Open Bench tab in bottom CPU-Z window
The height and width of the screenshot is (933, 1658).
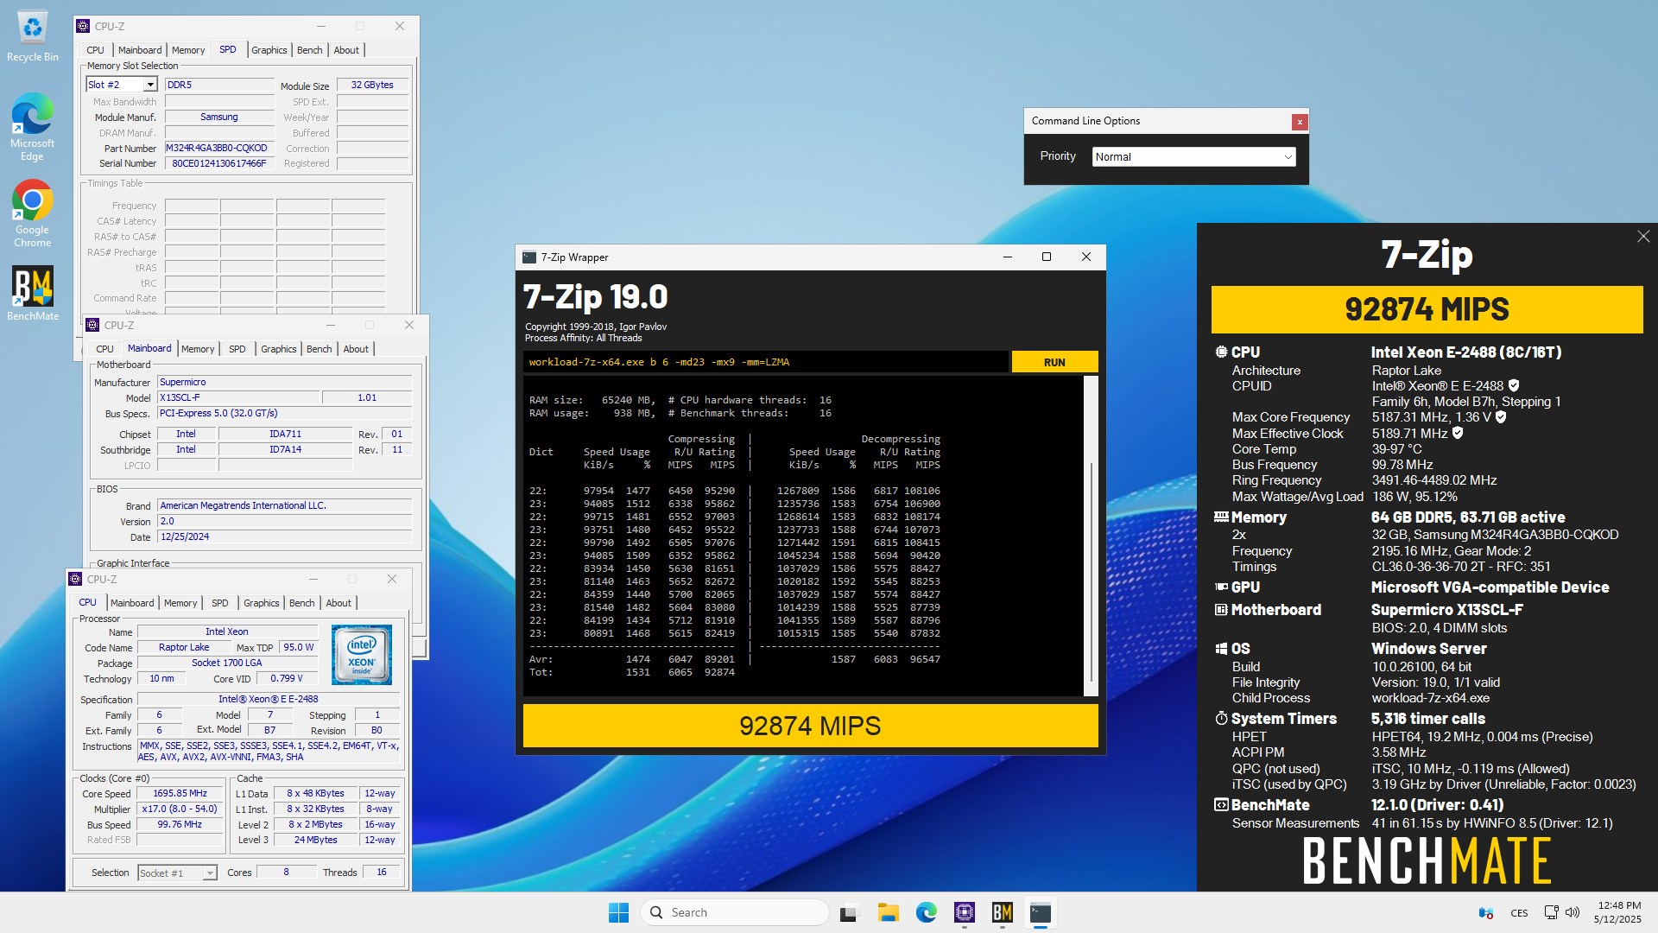[x=301, y=603]
